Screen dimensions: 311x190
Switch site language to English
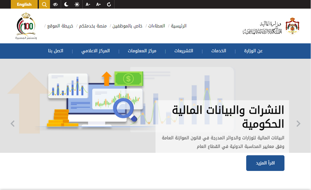(24, 4)
